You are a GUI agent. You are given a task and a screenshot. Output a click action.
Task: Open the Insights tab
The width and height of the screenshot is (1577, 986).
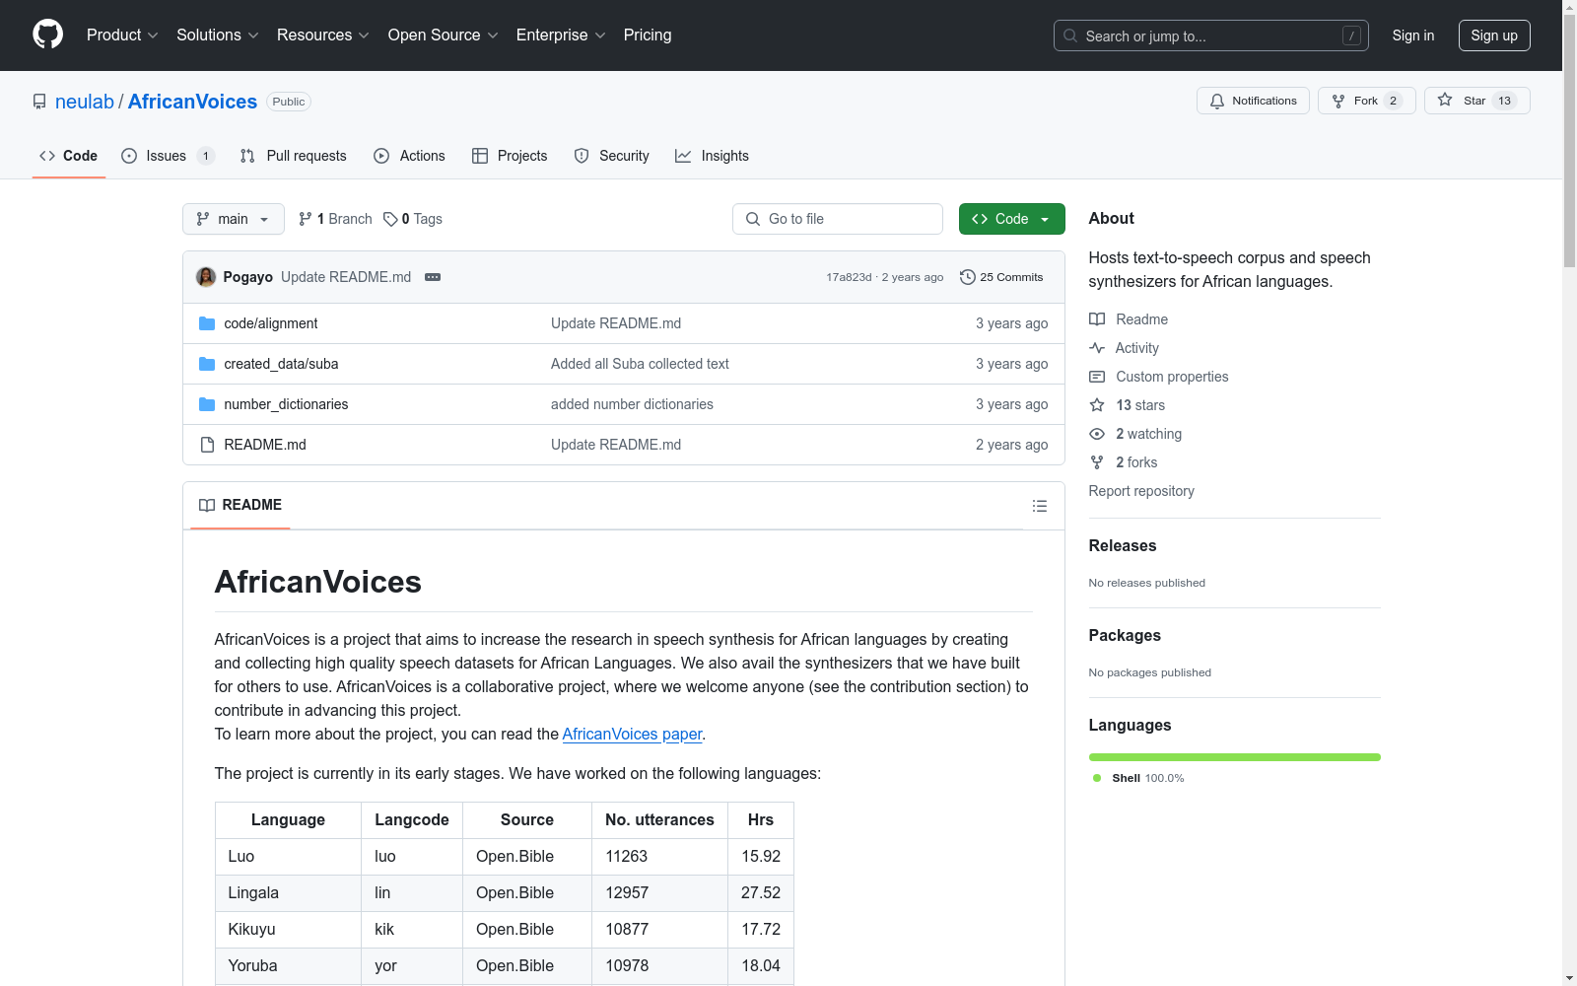[x=712, y=156]
